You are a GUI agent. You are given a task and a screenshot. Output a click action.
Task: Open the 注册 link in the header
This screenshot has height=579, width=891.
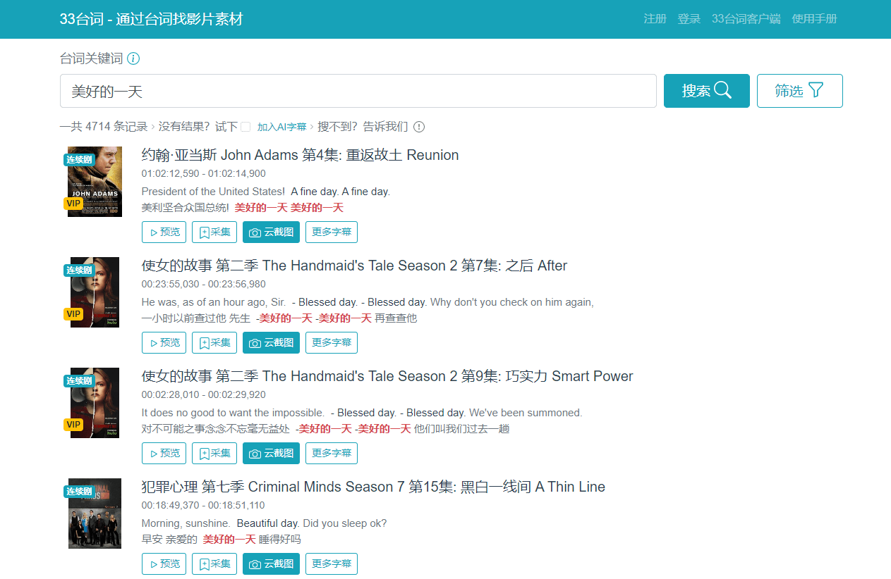point(655,19)
